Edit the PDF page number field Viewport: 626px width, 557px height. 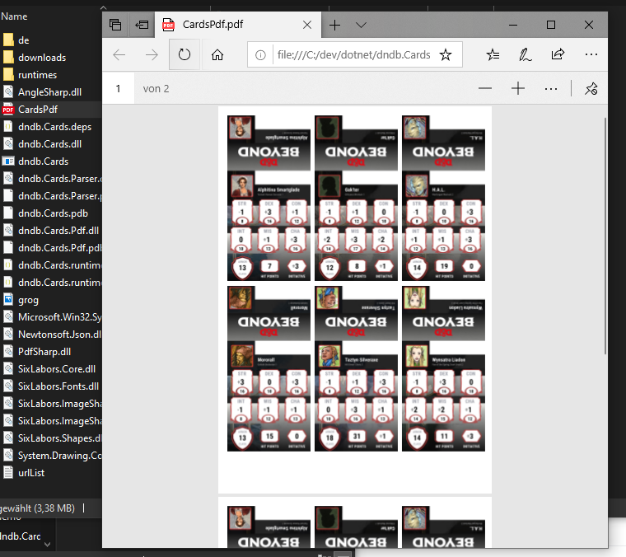point(118,89)
